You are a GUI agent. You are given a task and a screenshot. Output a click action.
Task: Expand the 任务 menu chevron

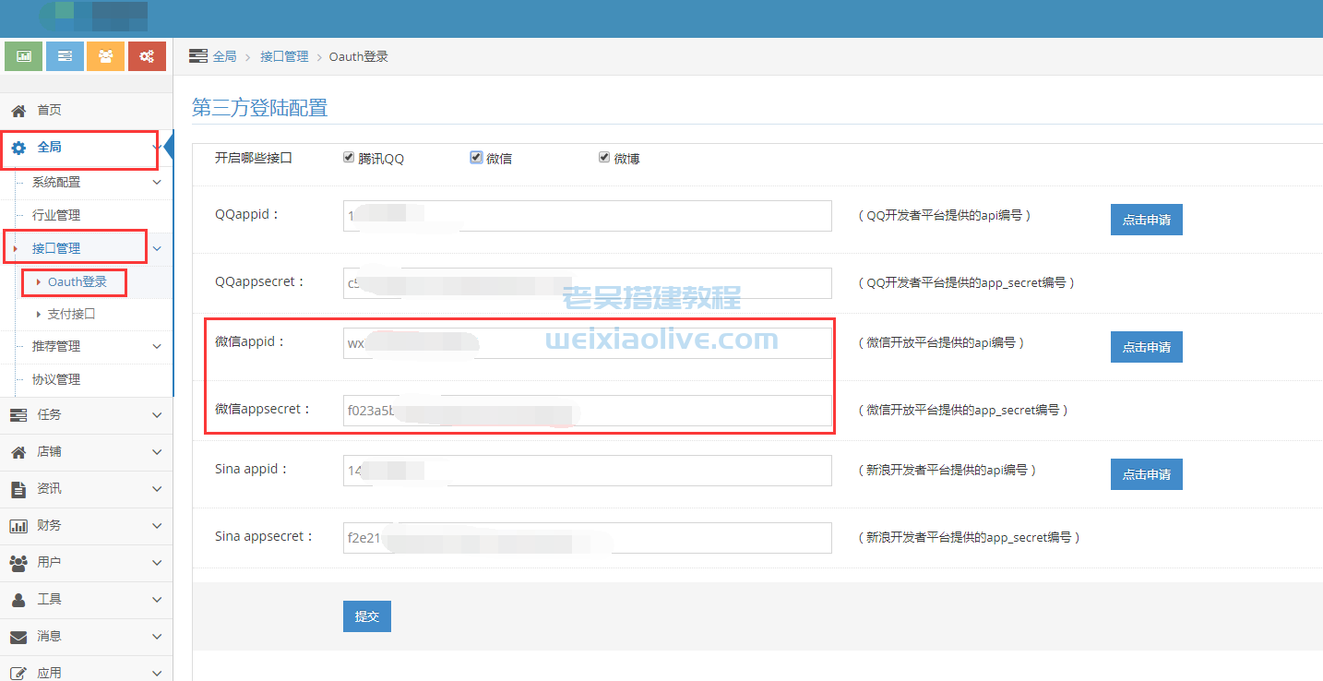(x=157, y=415)
